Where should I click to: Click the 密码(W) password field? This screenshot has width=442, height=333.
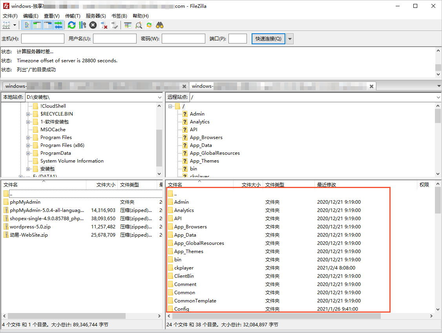183,38
